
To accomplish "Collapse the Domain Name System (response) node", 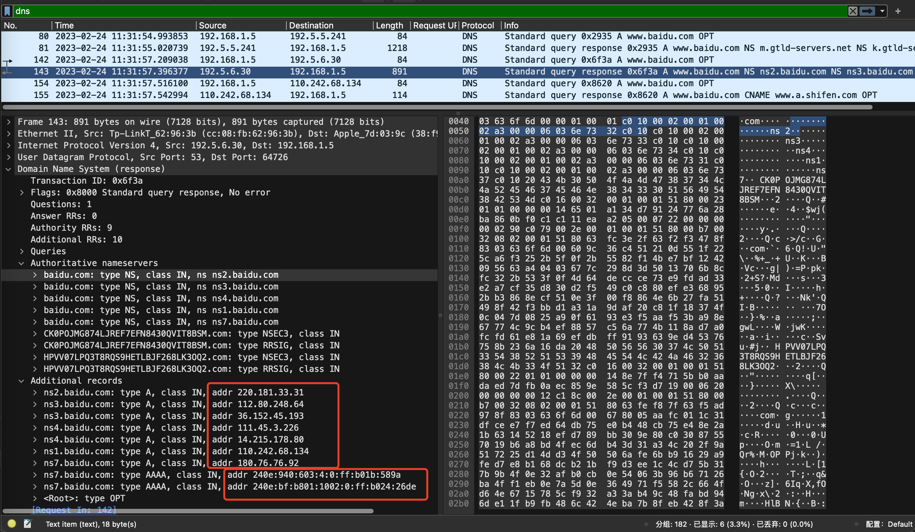I will [x=8, y=169].
